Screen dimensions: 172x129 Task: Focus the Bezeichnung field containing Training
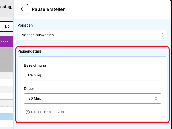[x=92, y=75]
